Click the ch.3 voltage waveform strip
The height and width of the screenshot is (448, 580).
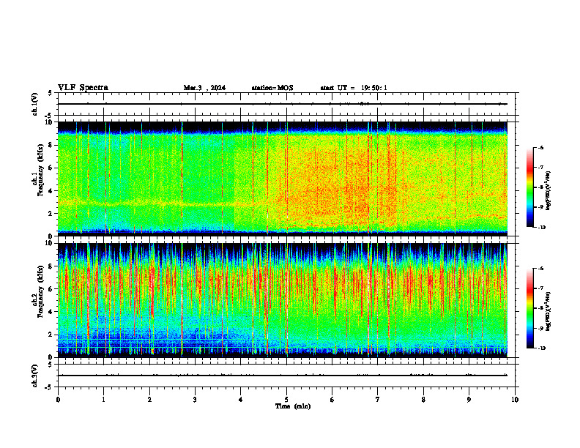coord(286,376)
